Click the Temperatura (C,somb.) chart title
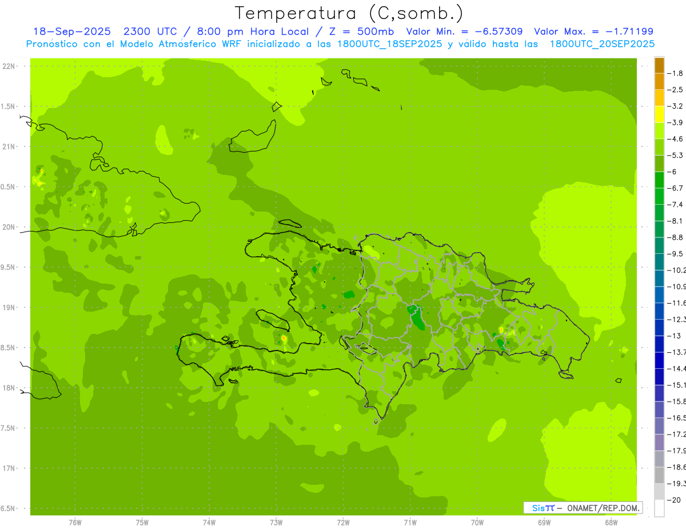Viewport: 686px width, 530px height. (349, 13)
